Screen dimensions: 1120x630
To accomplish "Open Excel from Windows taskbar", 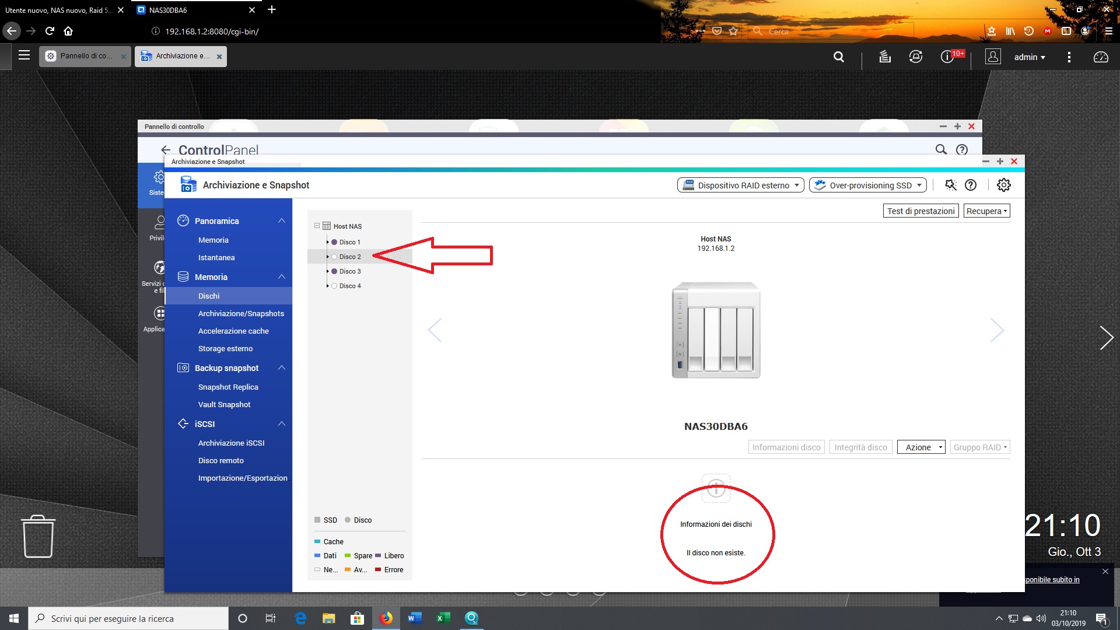I will [x=443, y=618].
